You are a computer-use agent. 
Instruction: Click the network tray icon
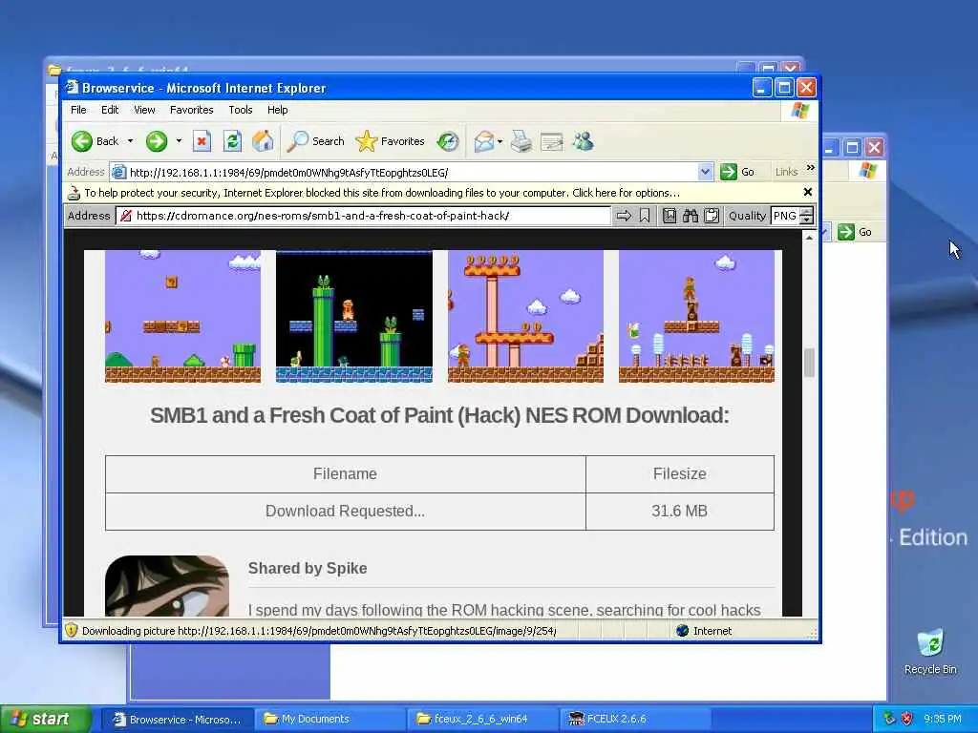(889, 720)
